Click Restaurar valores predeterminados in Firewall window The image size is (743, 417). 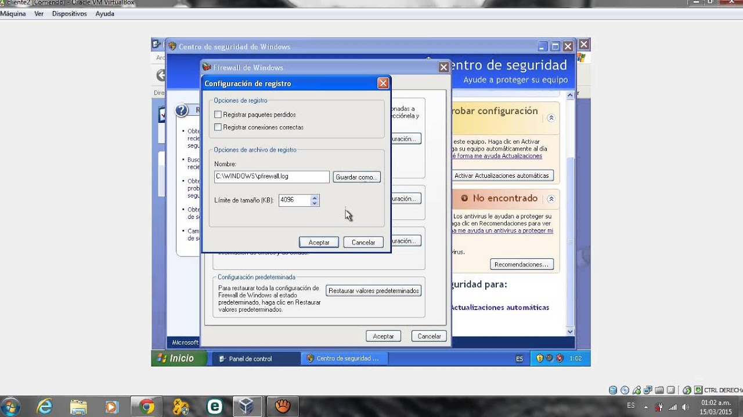click(x=374, y=291)
